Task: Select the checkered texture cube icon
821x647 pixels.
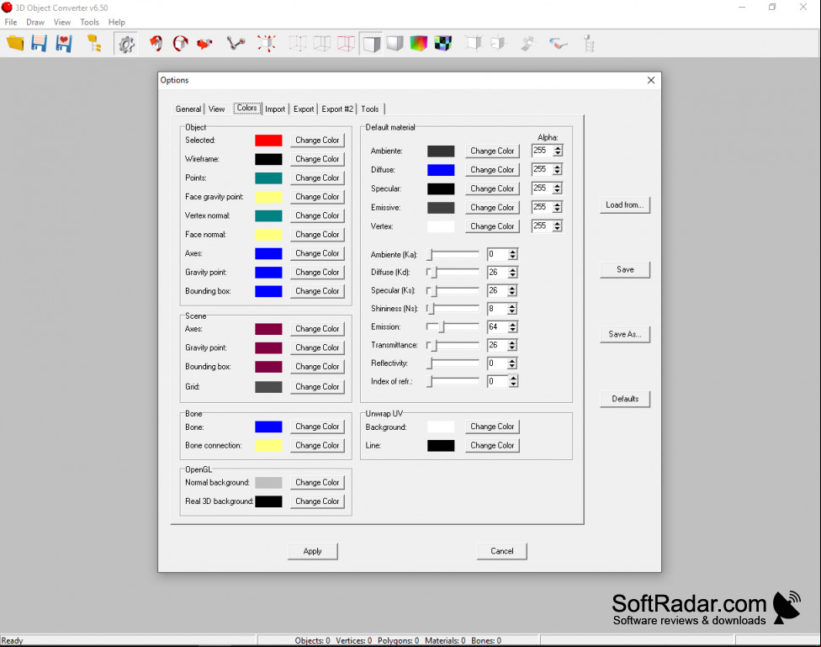Action: [x=443, y=44]
